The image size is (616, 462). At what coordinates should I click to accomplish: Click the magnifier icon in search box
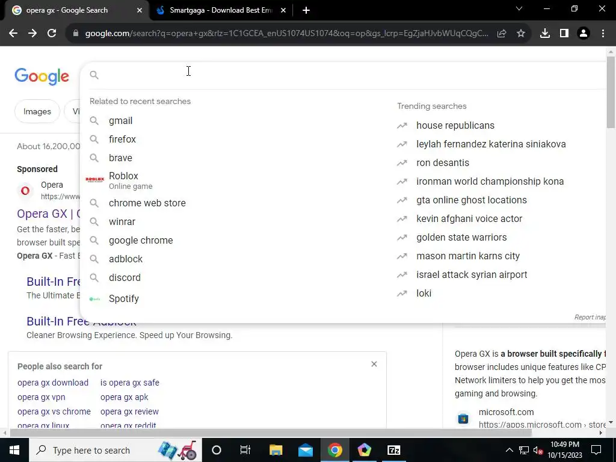click(94, 75)
